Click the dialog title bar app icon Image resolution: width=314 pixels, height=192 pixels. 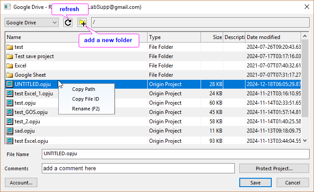pyautogui.click(x=8, y=7)
